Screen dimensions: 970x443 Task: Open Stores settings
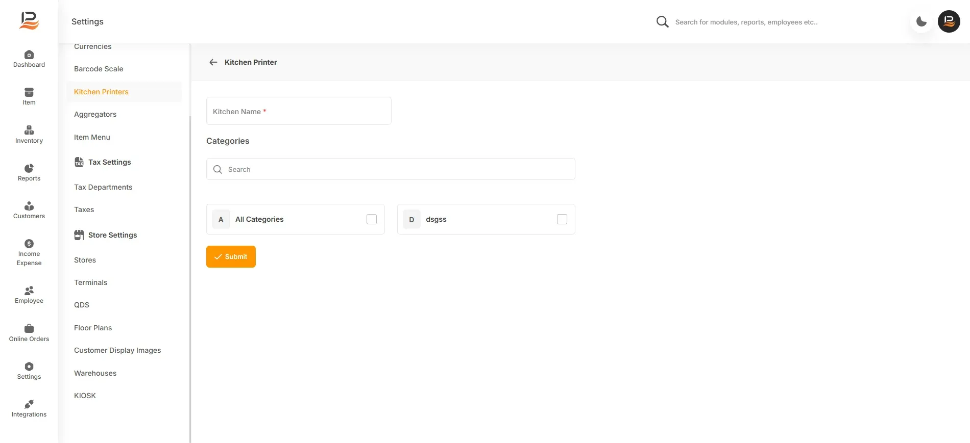[x=85, y=260]
